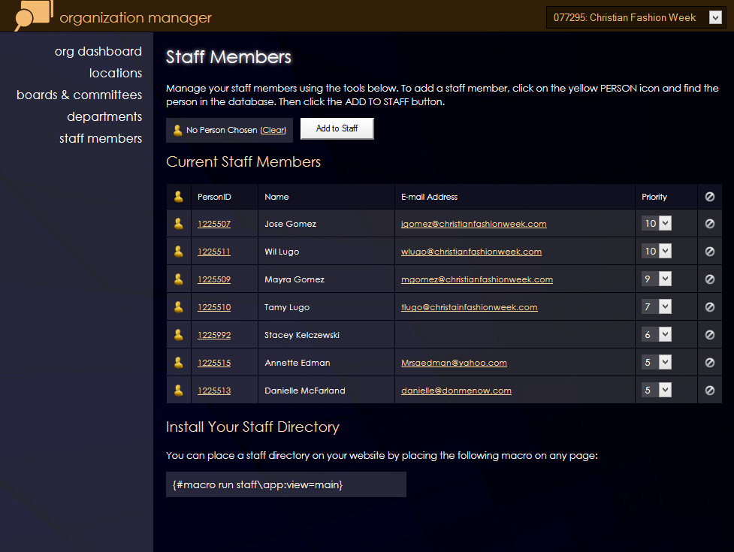Change priority dropdown for Stacey Kelczewski
Image resolution: width=734 pixels, height=552 pixels.
click(x=657, y=335)
